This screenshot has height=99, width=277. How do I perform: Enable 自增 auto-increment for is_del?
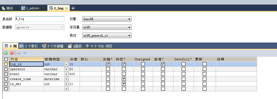tap(163, 84)
